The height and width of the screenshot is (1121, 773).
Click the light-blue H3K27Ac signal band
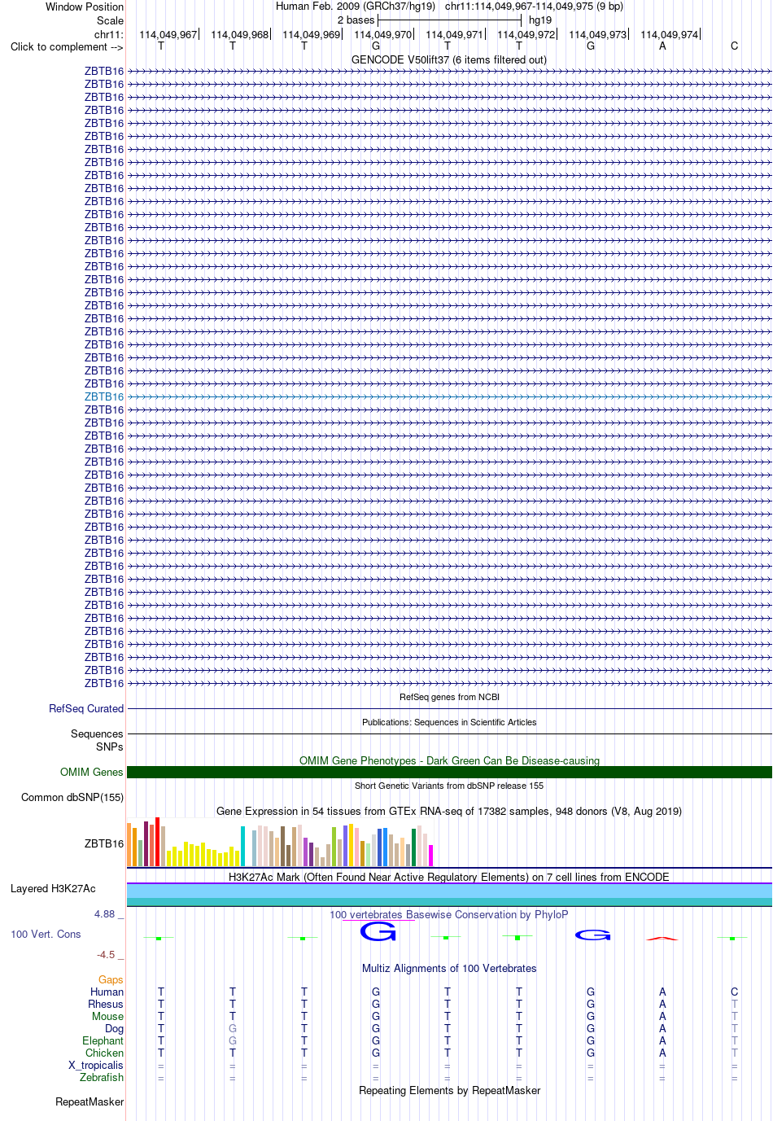[x=449, y=891]
